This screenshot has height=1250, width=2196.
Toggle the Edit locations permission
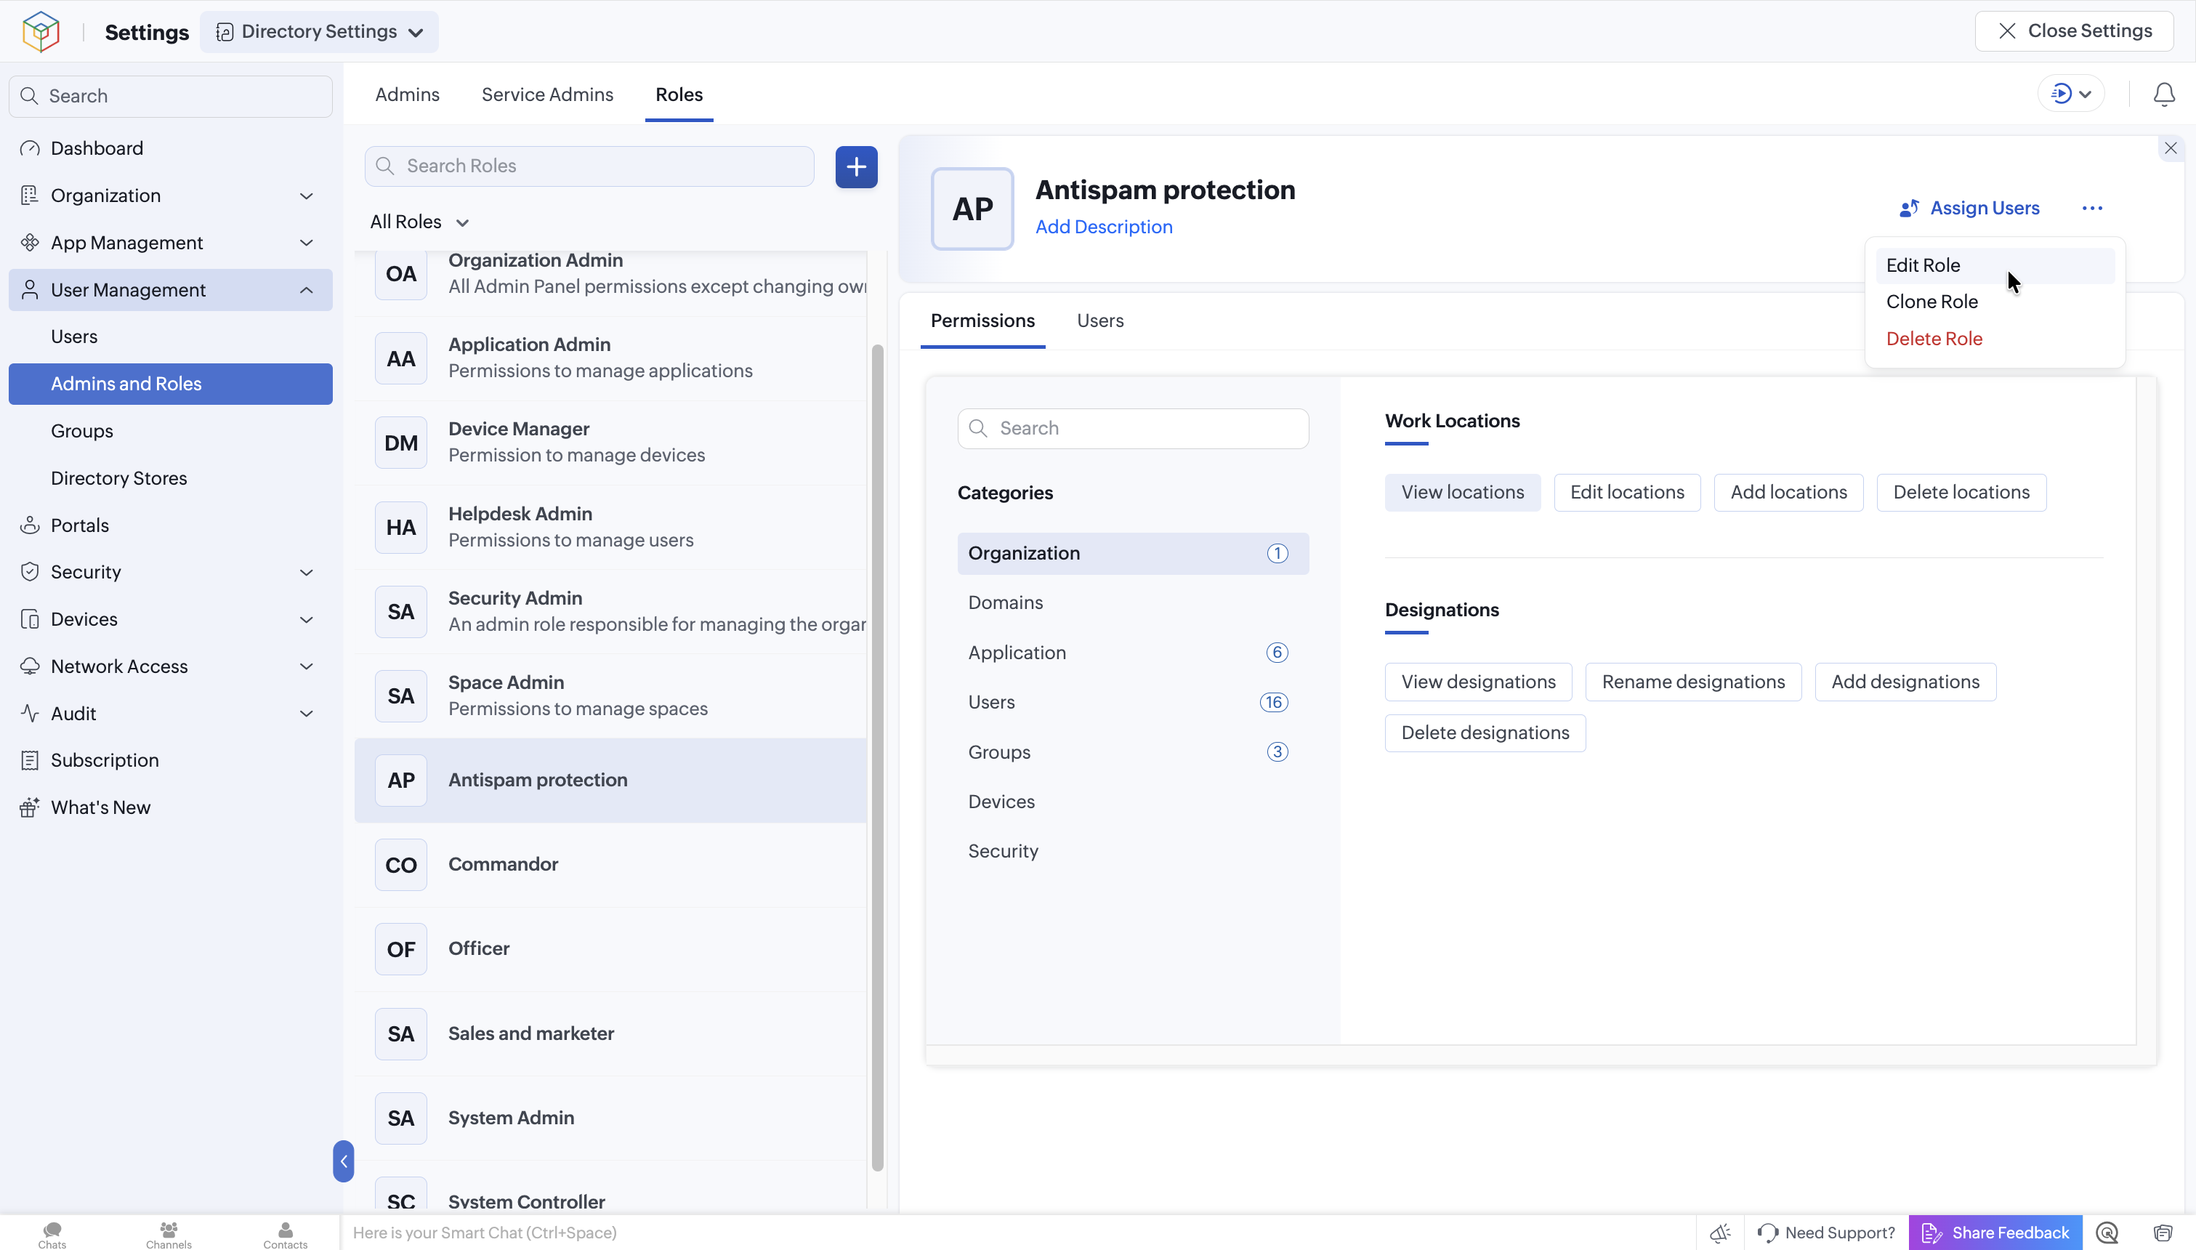coord(1626,492)
